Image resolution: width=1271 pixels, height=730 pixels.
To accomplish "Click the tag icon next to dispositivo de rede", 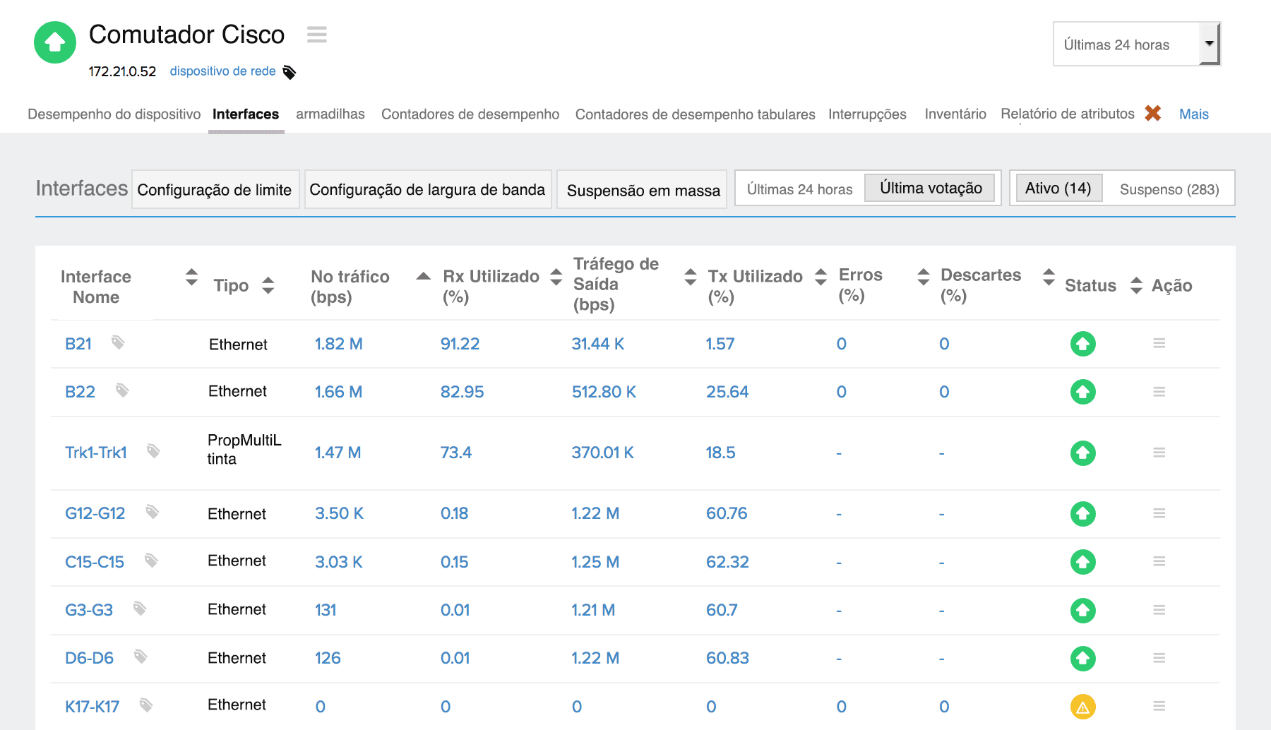I will click(290, 72).
